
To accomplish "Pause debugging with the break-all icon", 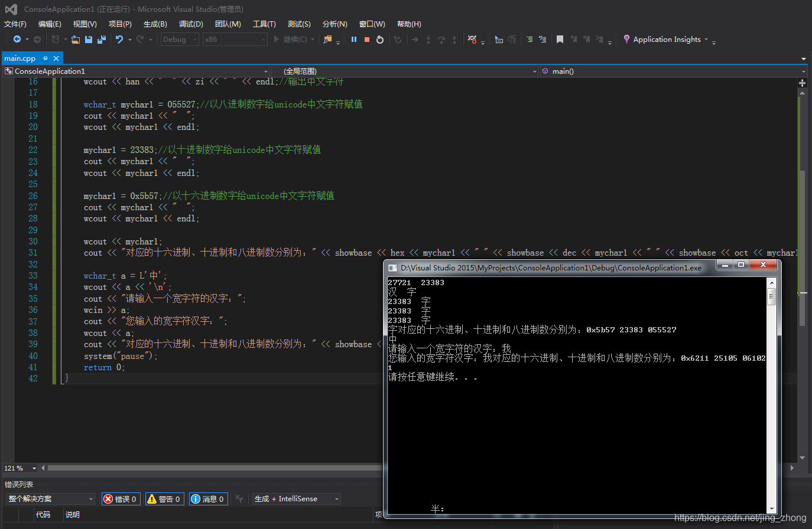I will [353, 39].
